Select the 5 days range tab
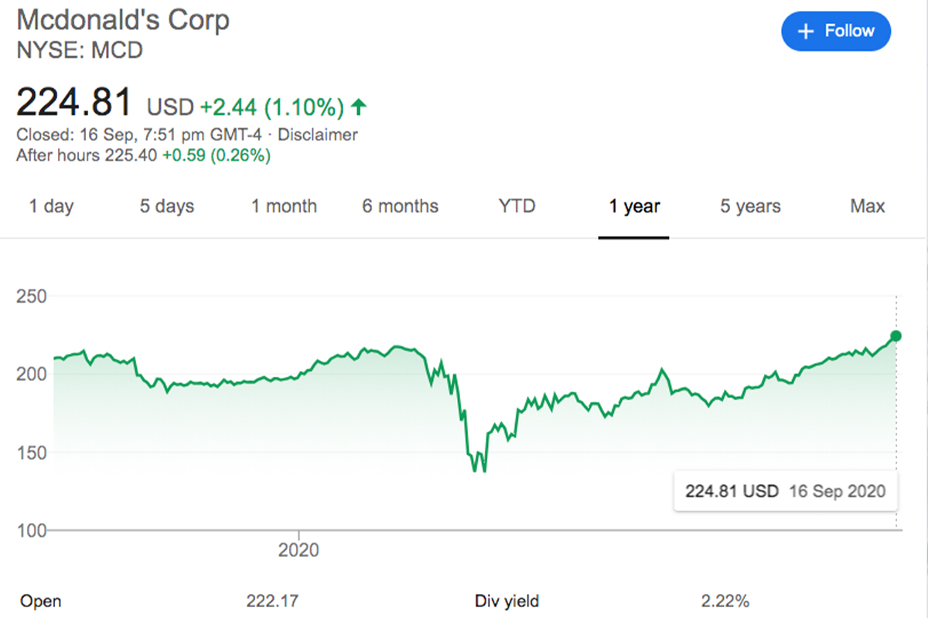Screen dimensions: 928x618 coord(167,206)
